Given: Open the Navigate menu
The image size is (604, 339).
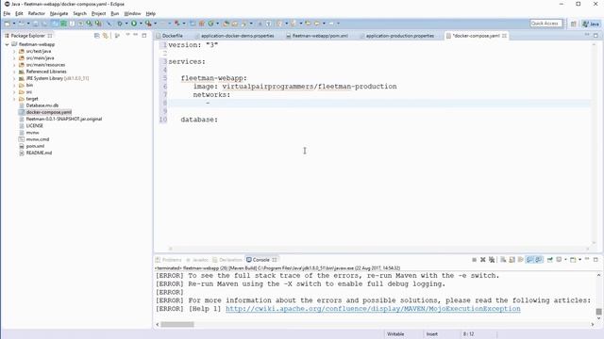Looking at the screenshot, I should [x=59, y=13].
